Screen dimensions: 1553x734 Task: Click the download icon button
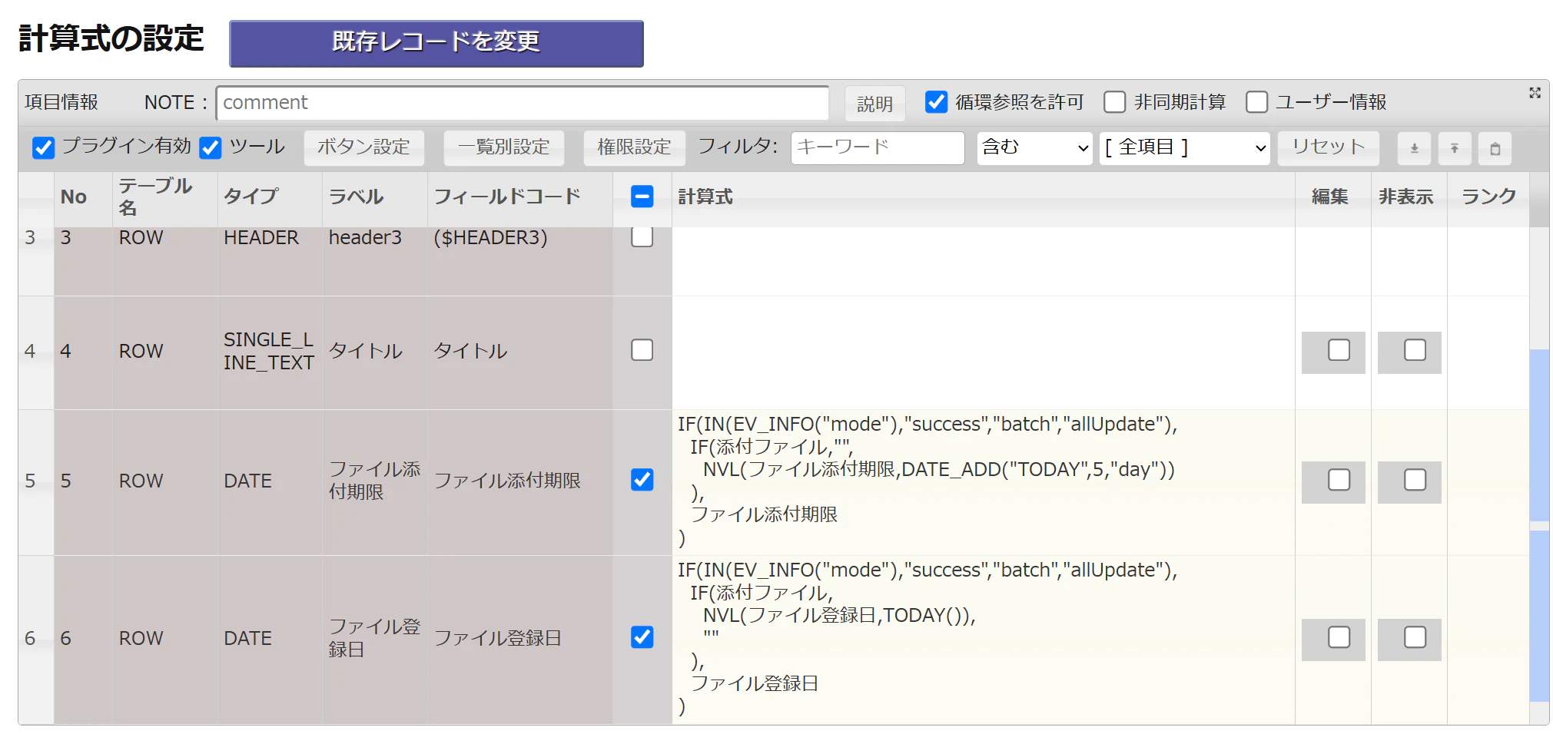1414,148
